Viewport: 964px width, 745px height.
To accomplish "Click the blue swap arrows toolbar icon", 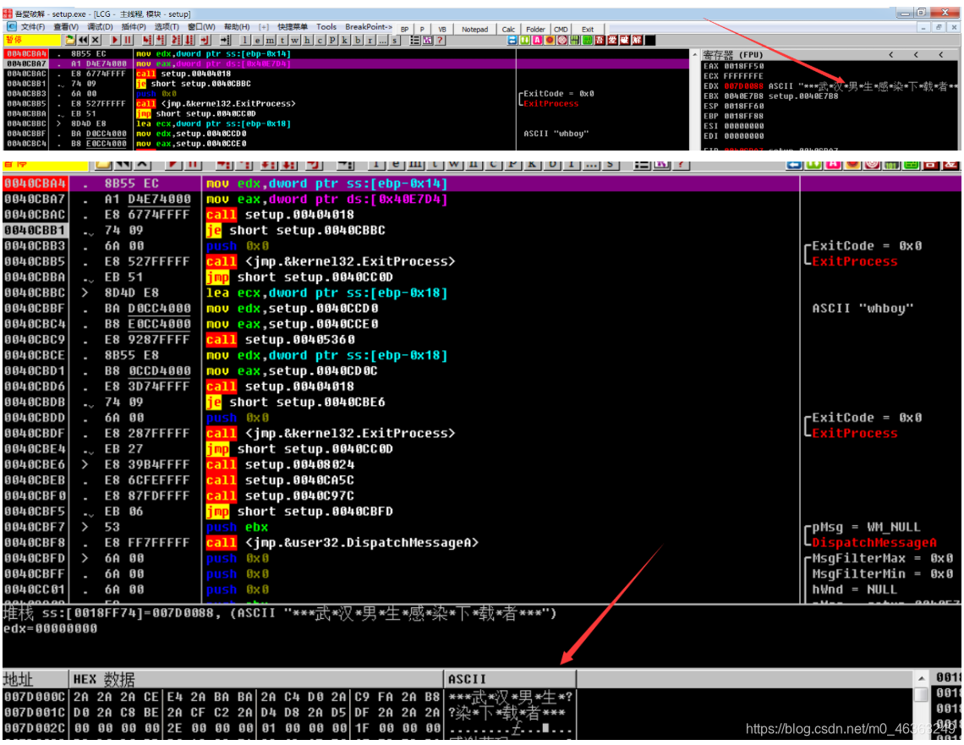I will pyautogui.click(x=512, y=40).
